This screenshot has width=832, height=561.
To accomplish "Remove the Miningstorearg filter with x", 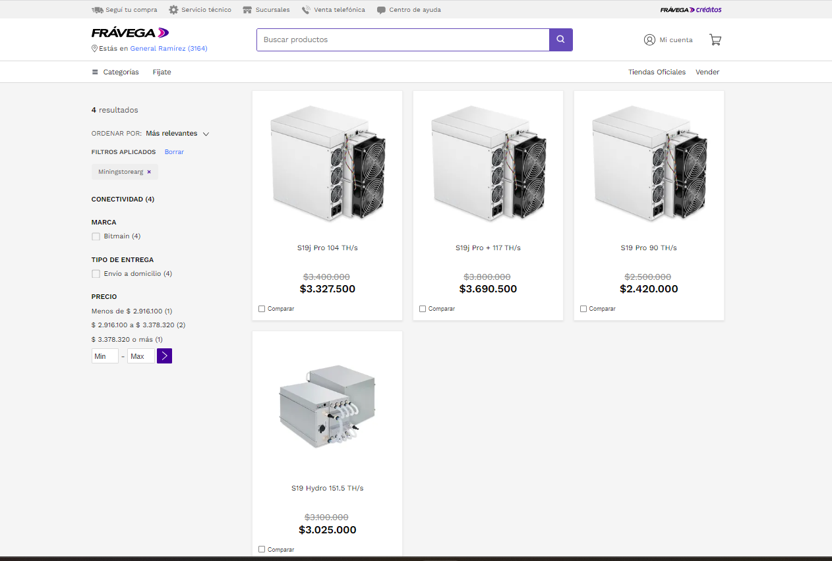I will point(149,172).
